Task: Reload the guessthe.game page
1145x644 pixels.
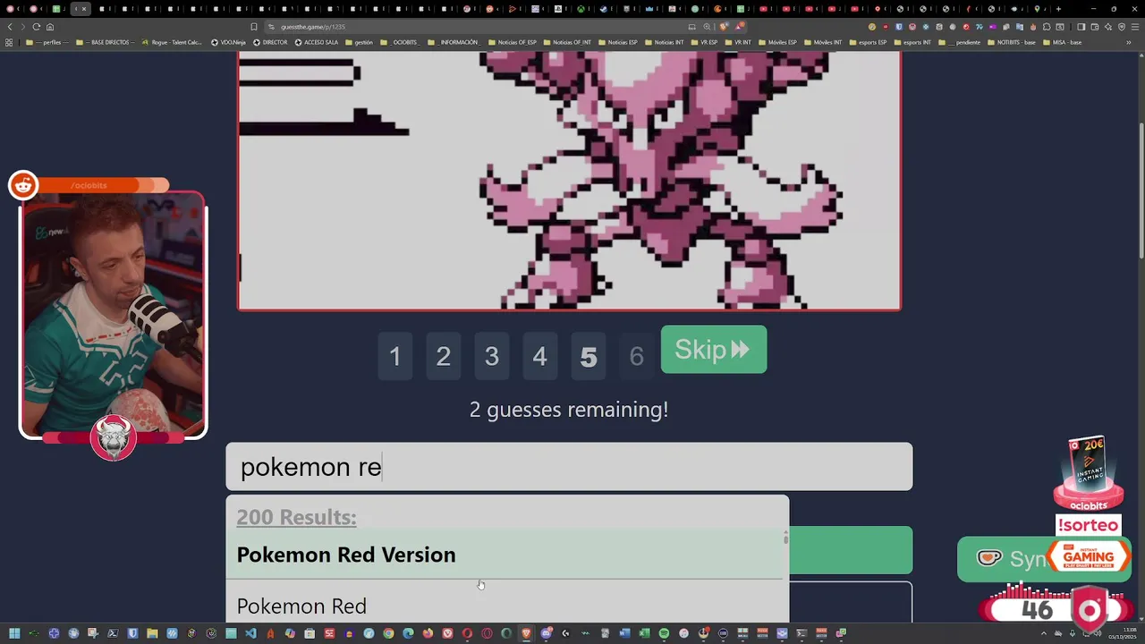Action: point(36,27)
